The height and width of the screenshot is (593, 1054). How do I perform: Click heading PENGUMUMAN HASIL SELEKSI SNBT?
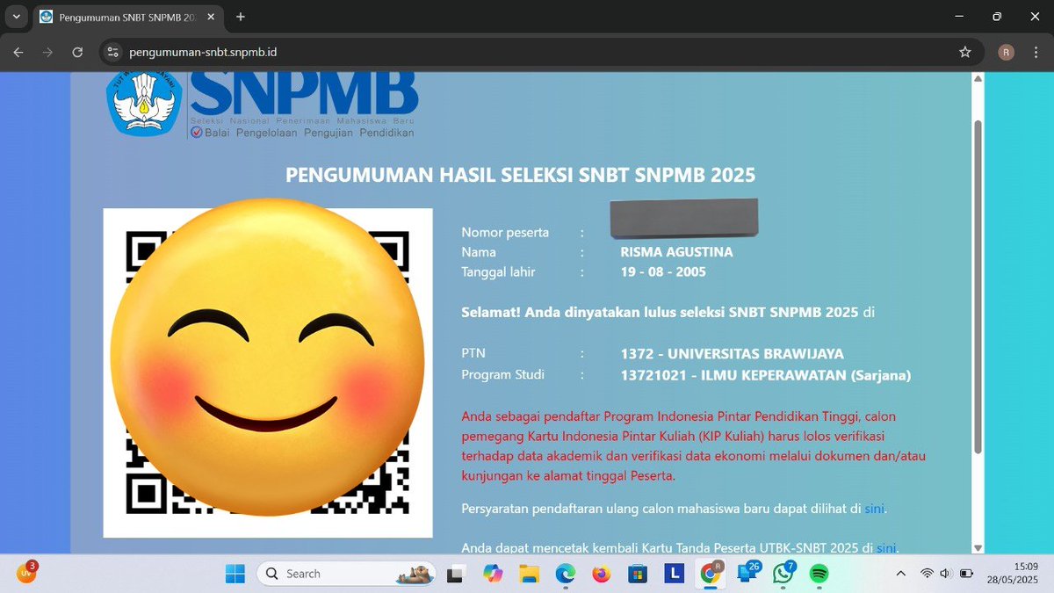click(521, 175)
